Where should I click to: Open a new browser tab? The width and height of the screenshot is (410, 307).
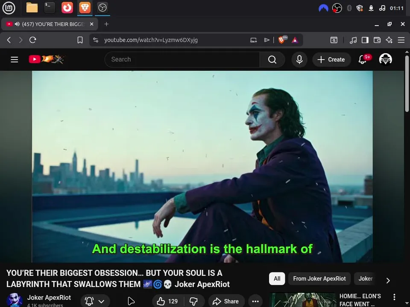tap(106, 24)
